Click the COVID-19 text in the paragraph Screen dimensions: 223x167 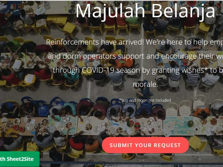pyautogui.click(x=98, y=70)
